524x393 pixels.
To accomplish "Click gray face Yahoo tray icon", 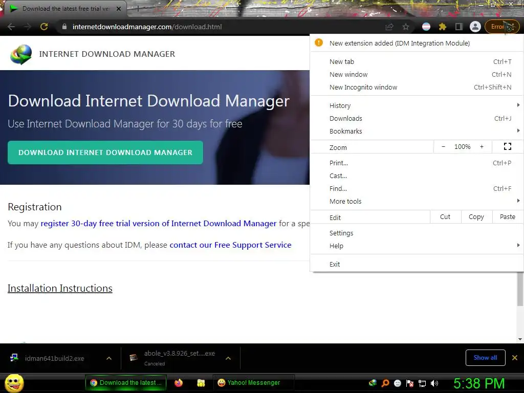I will pyautogui.click(x=397, y=383).
